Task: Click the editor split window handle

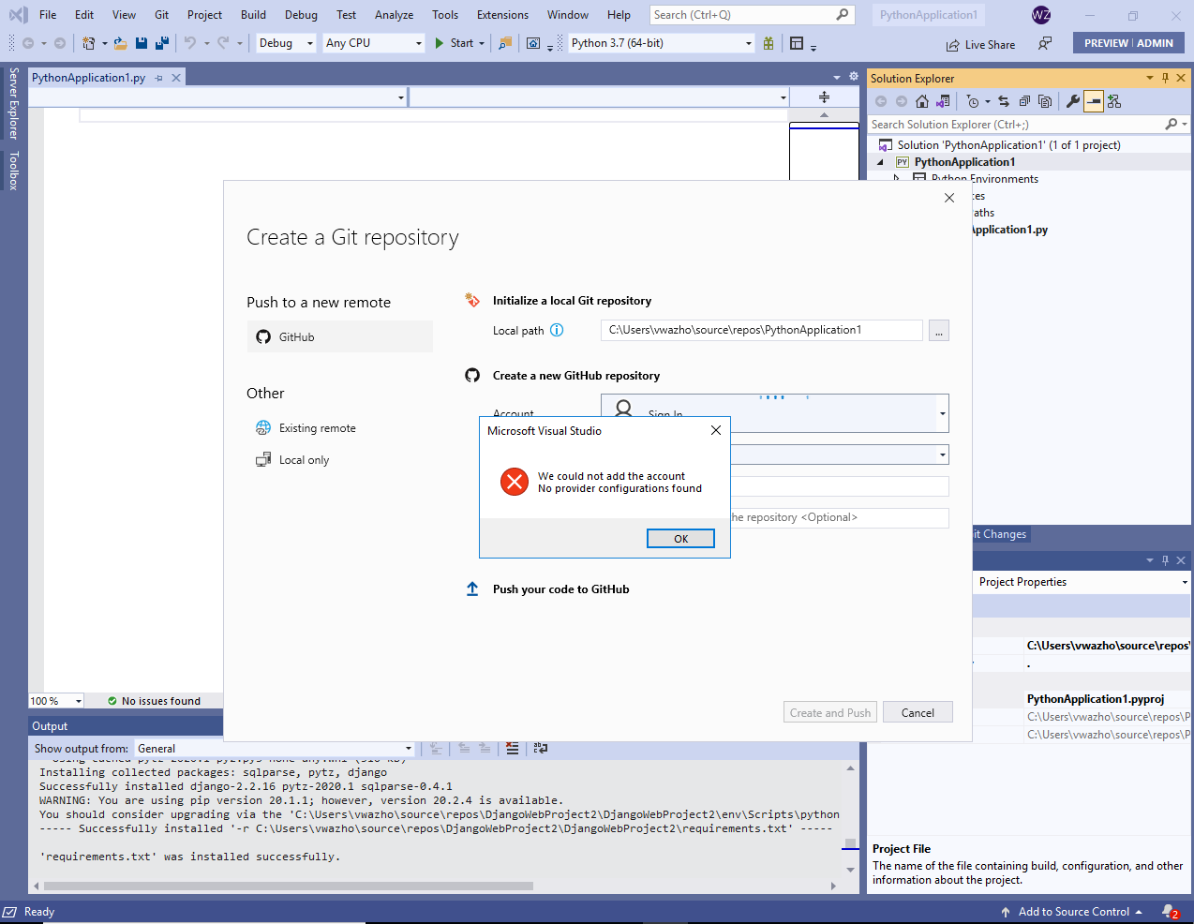Action: point(824,97)
